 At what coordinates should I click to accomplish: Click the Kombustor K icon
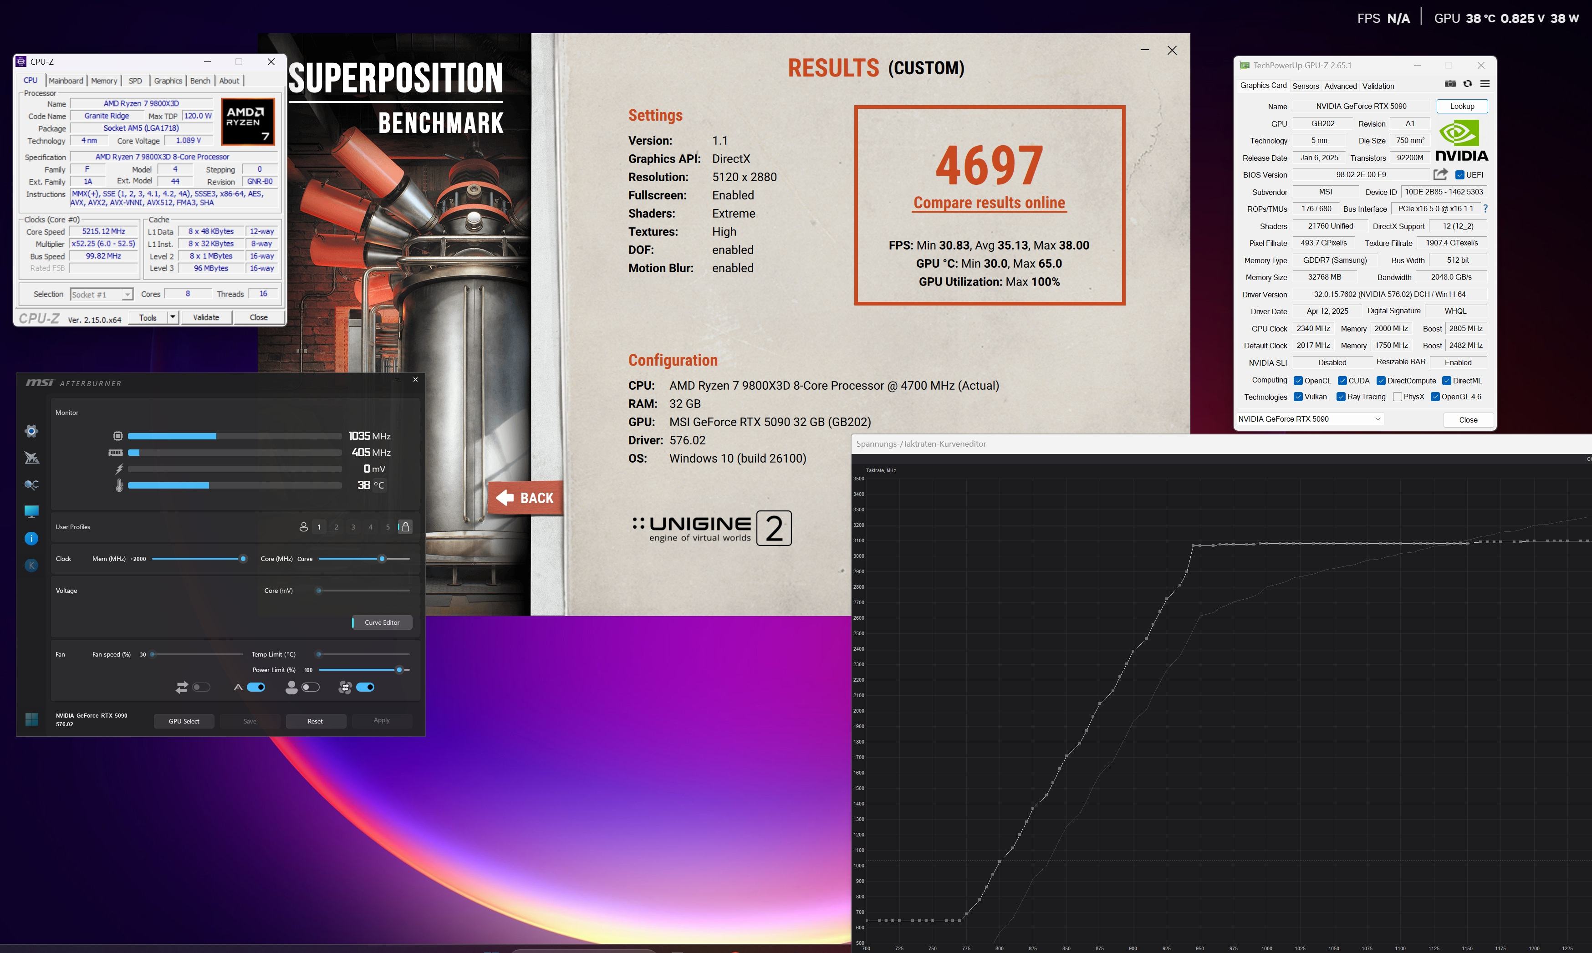31,565
